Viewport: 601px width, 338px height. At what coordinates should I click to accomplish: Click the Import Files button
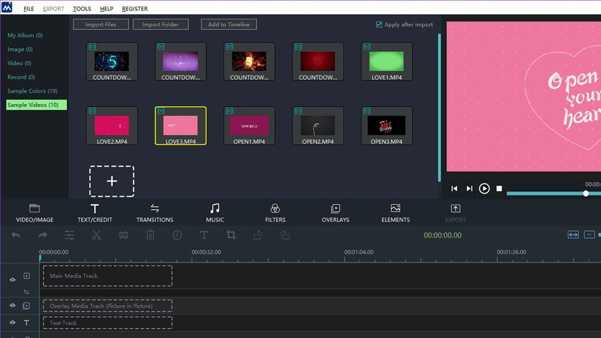click(100, 24)
